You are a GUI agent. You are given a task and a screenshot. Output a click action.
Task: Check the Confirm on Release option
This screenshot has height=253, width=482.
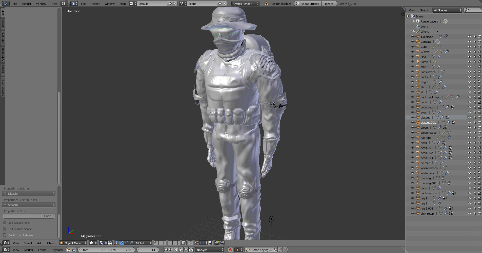pos(5,235)
